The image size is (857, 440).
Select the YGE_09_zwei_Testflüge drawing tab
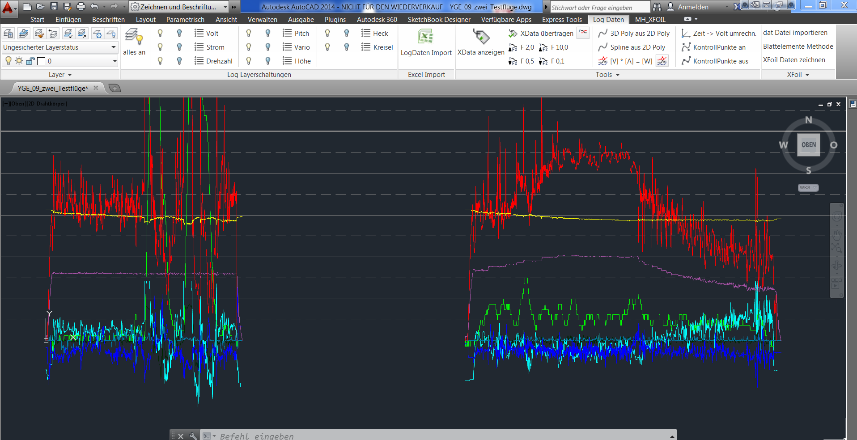[53, 88]
